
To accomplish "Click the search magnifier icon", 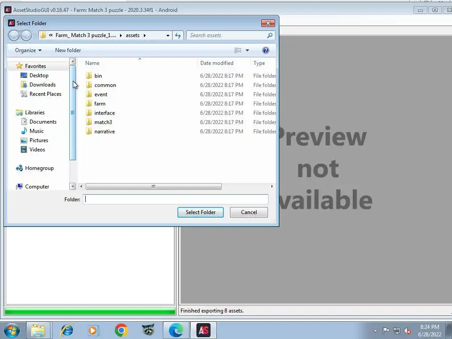I will 270,35.
